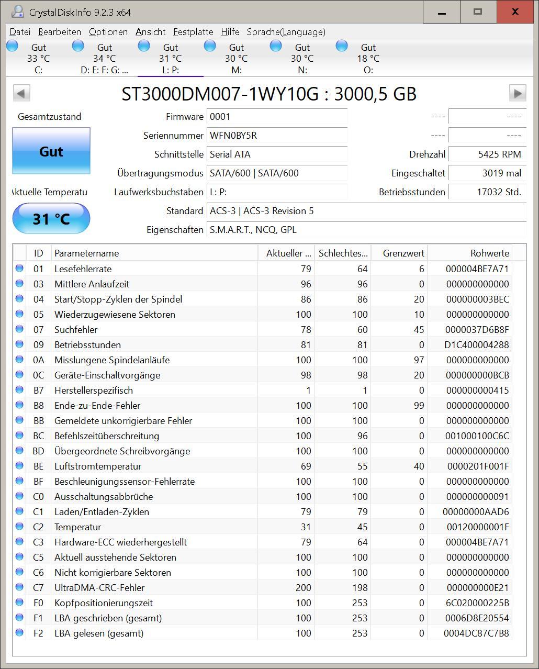Click status dot for Ausschaltungsabbrüche row
539x669 pixels.
click(x=19, y=496)
